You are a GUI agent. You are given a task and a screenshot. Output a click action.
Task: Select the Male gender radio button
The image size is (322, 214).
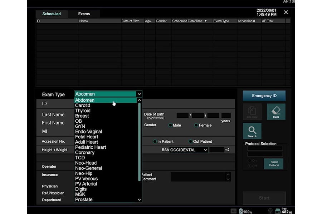[170, 125]
